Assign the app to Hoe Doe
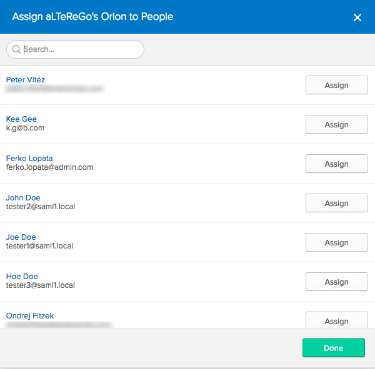The width and height of the screenshot is (375, 369). click(336, 282)
